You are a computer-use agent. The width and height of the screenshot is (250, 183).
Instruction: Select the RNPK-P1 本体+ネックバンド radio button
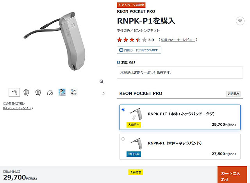123,139
